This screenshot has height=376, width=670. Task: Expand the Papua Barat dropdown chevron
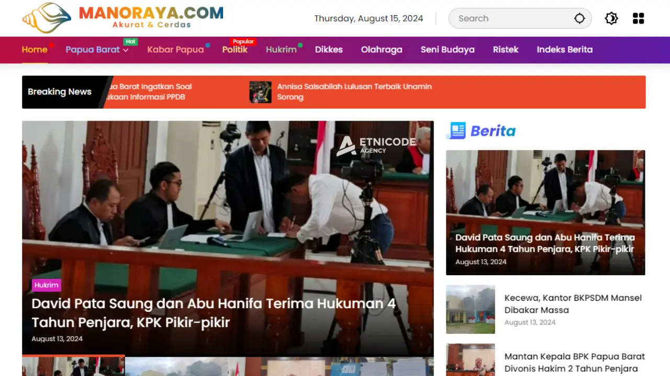pos(126,50)
